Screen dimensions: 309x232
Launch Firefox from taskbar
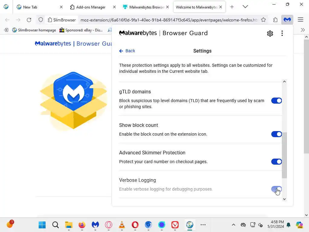click(x=82, y=225)
